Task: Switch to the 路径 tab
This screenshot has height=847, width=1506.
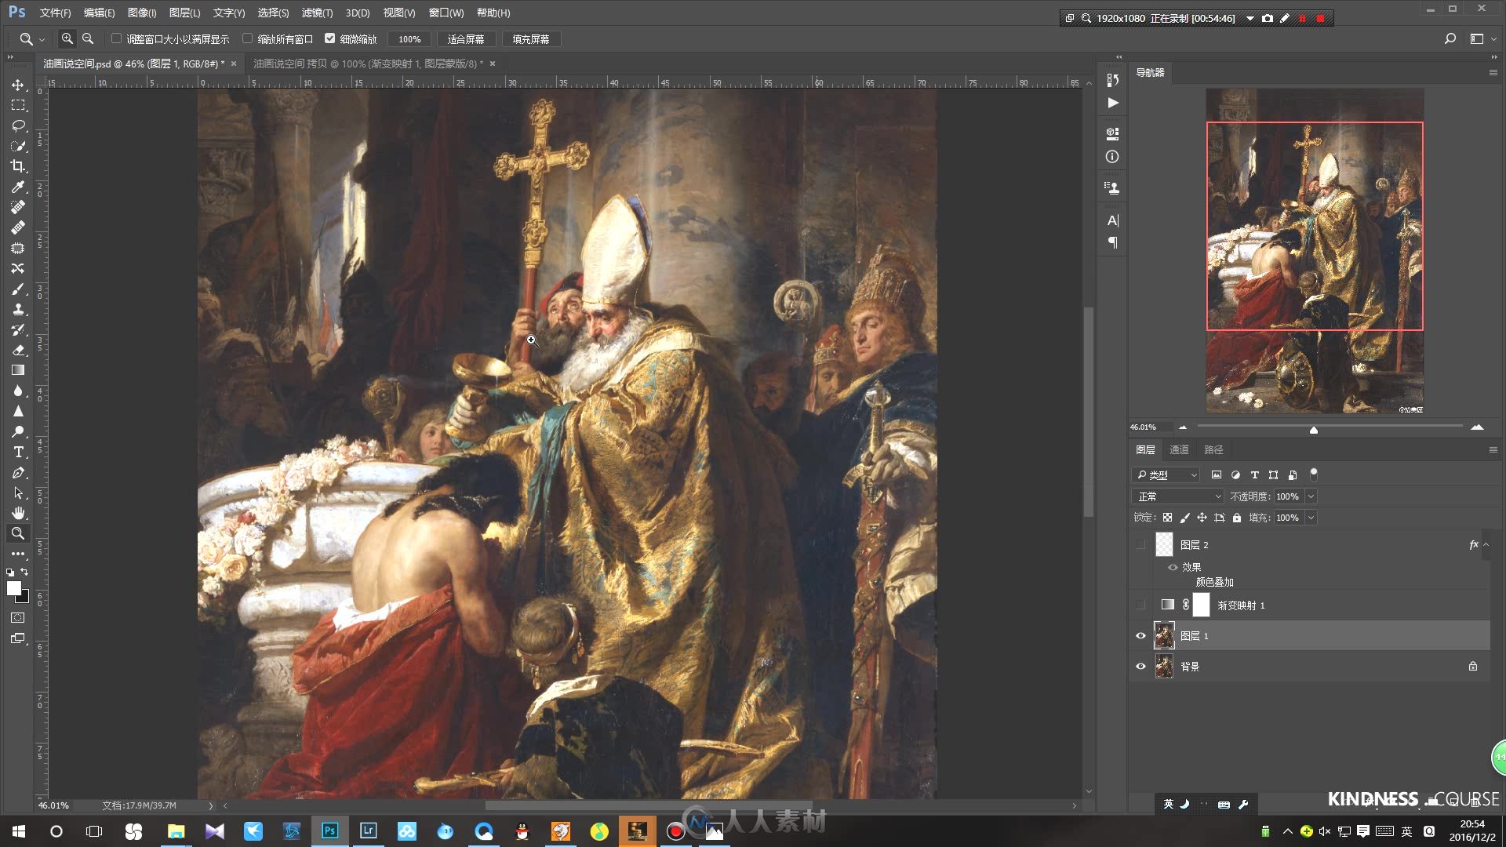Action: pyautogui.click(x=1213, y=449)
